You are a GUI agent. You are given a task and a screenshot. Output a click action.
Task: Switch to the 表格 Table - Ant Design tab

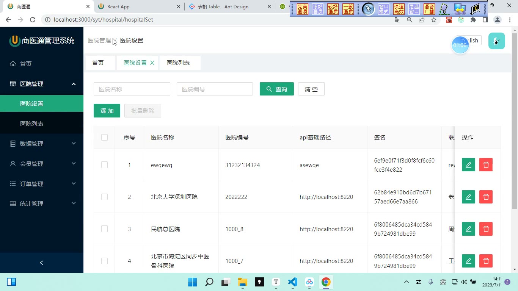tap(230, 6)
